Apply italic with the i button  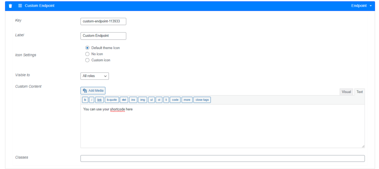[x=92, y=100]
